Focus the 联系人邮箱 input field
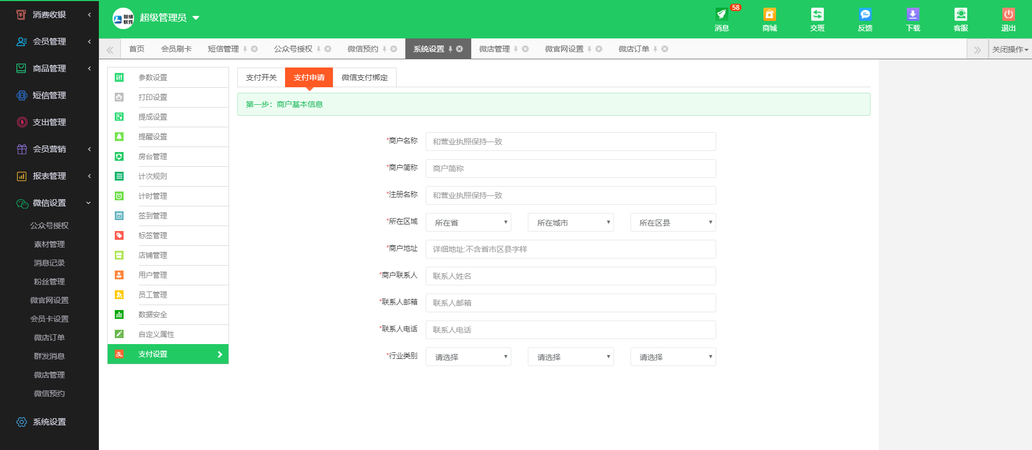Image resolution: width=1032 pixels, height=450 pixels. [571, 303]
